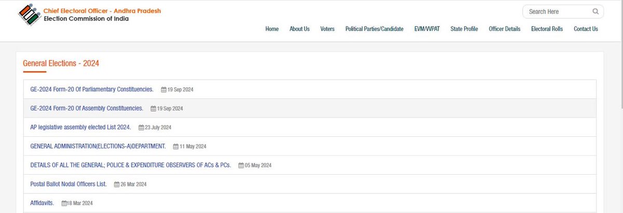Click calendar icon next to 18 Mar 2024
This screenshot has height=213, width=623.
(64, 204)
